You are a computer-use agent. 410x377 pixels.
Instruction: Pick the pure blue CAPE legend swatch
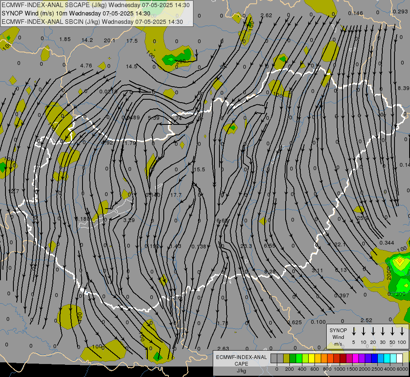pyautogui.click(x=374, y=358)
